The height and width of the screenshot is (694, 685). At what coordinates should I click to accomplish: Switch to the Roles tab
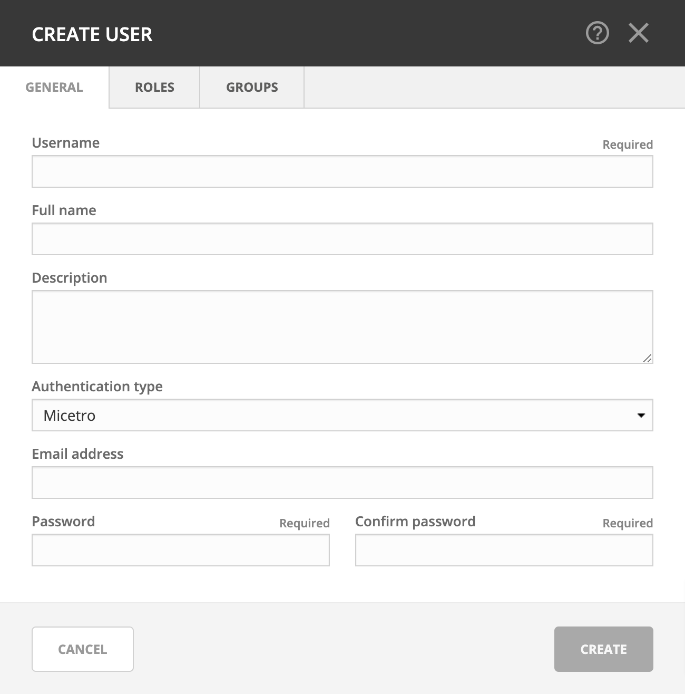click(154, 87)
